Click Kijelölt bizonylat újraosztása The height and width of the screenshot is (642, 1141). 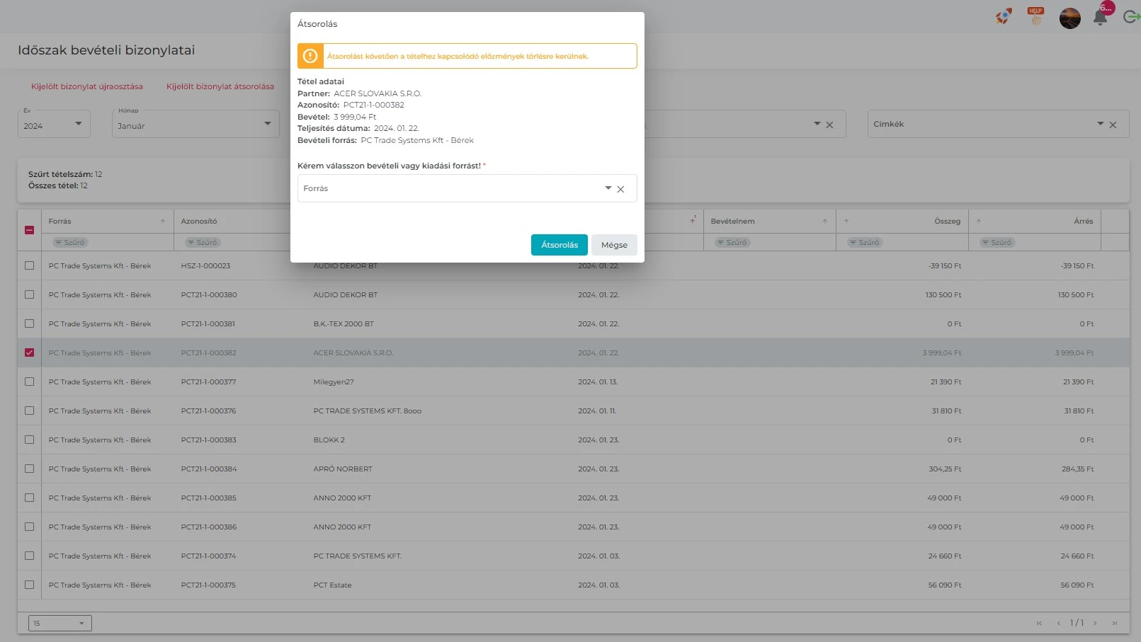pyautogui.click(x=87, y=86)
